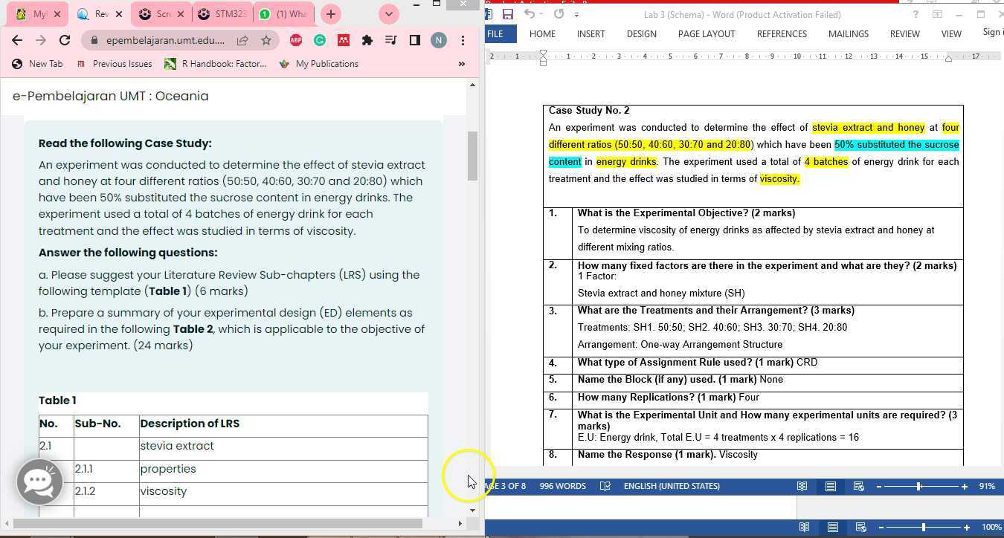Open the Chrome tab search chevron
Image resolution: width=1004 pixels, height=538 pixels.
point(388,13)
